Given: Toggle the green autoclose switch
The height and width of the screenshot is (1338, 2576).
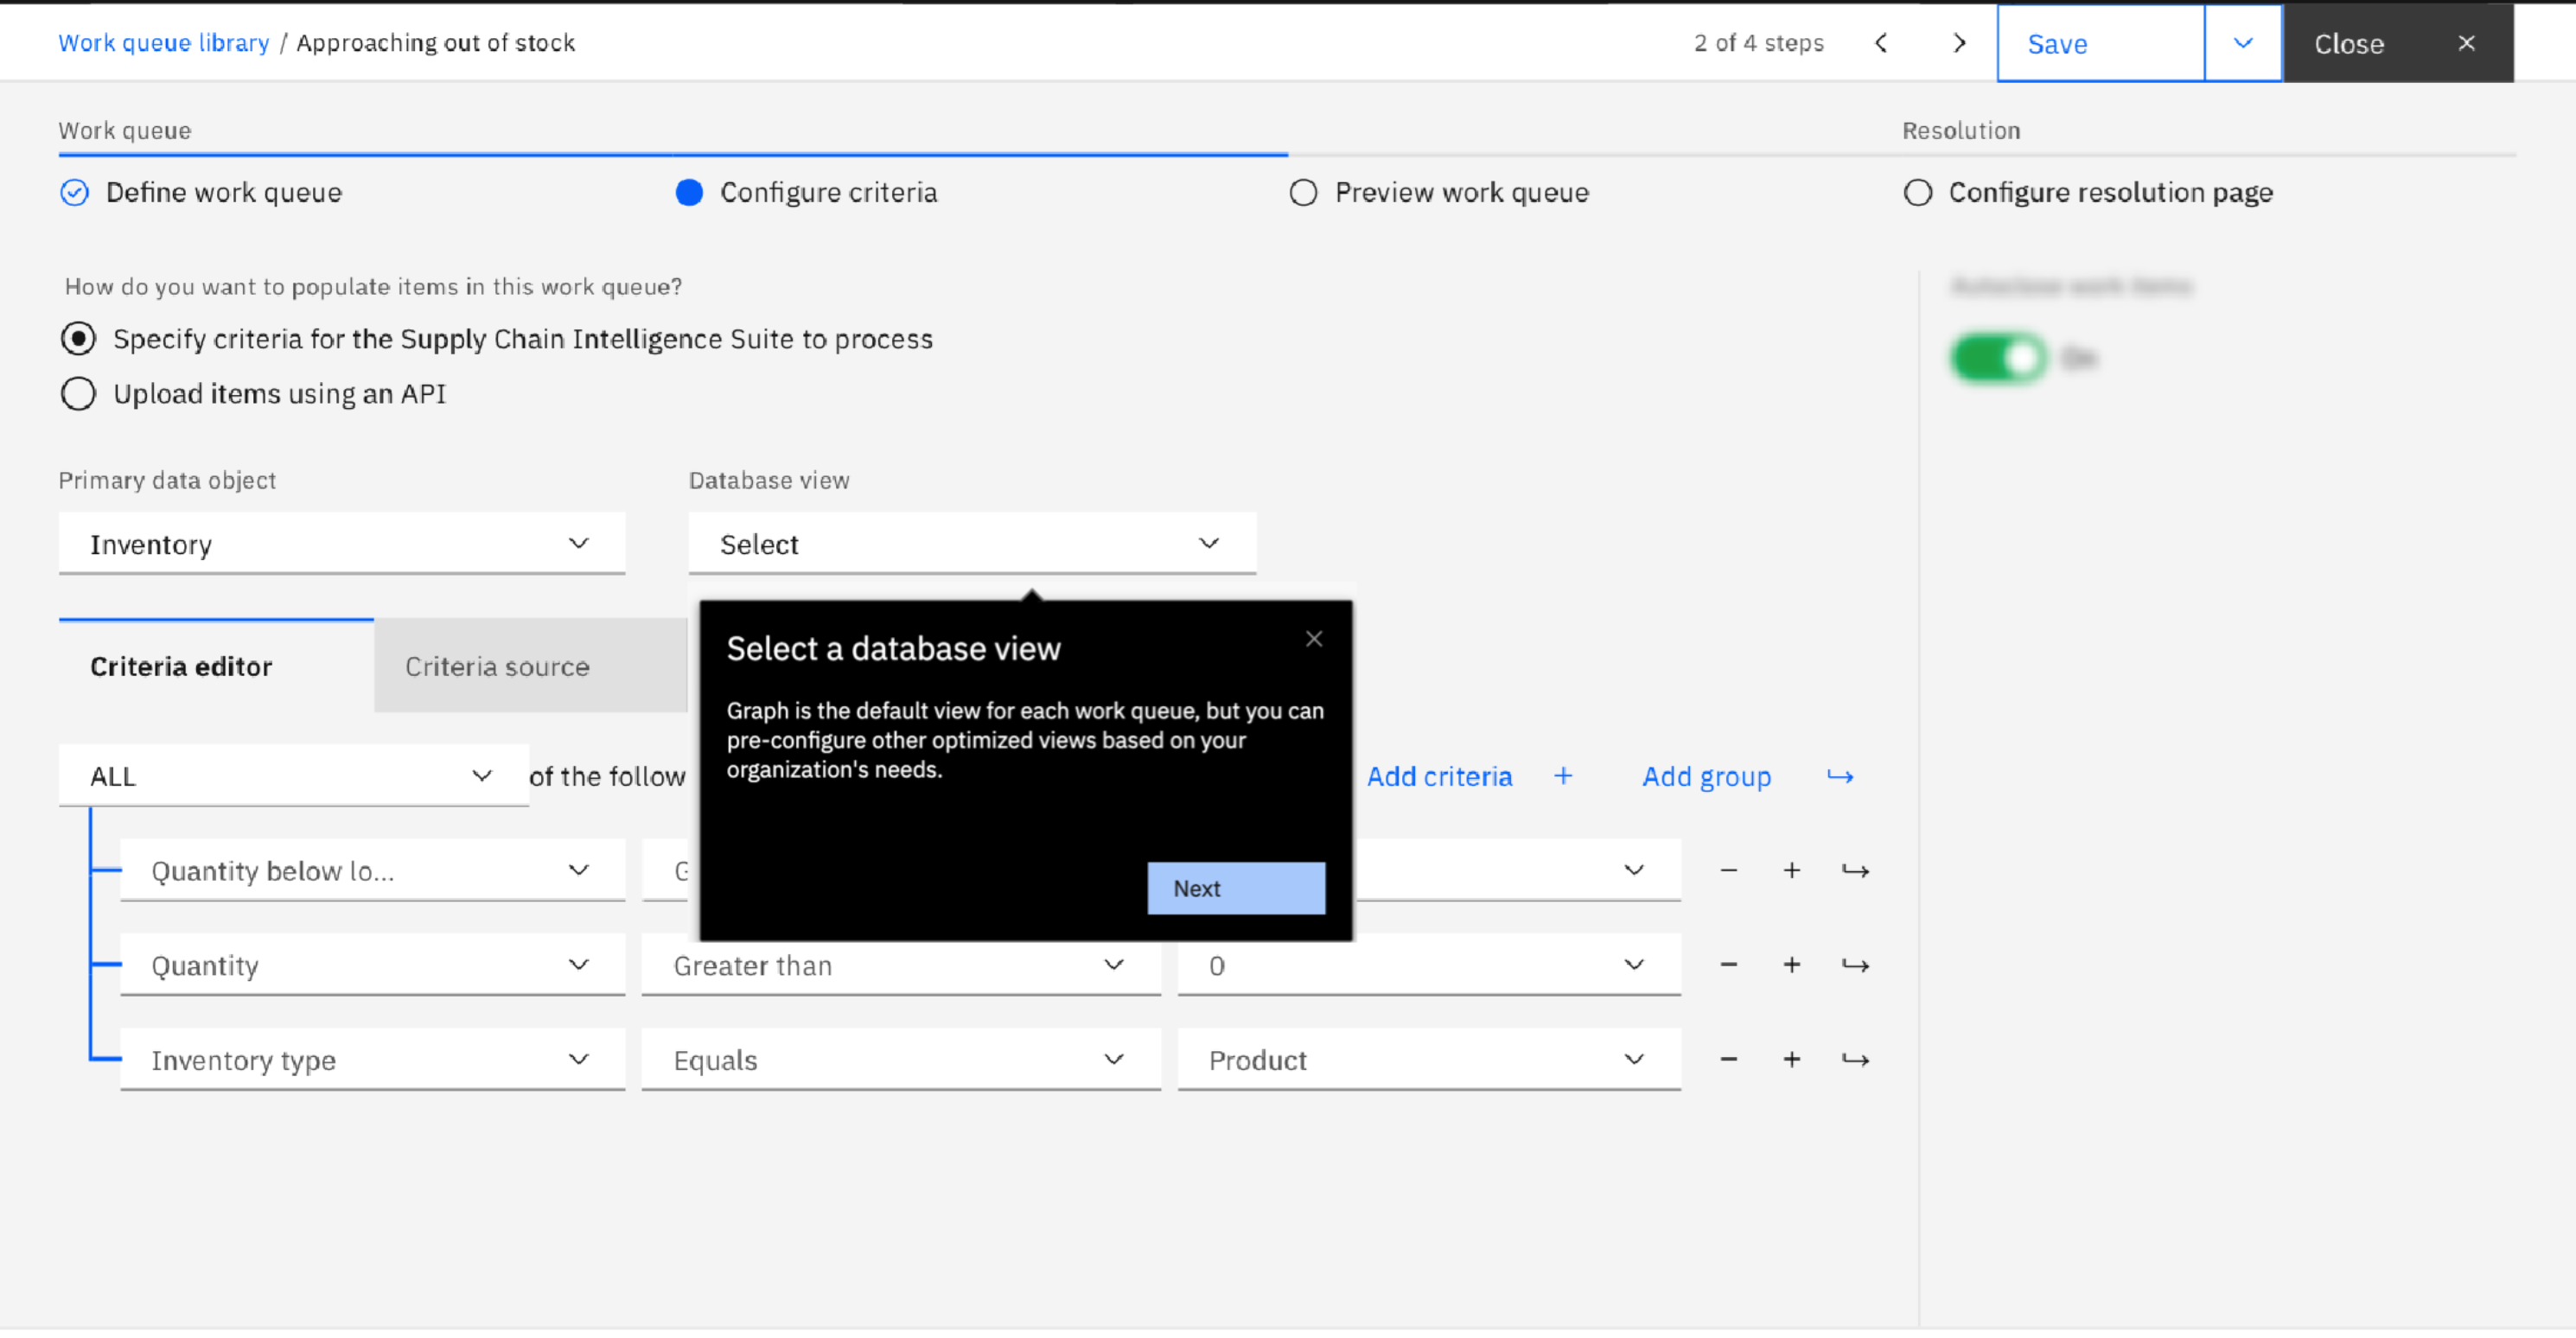Looking at the screenshot, I should [x=1998, y=358].
